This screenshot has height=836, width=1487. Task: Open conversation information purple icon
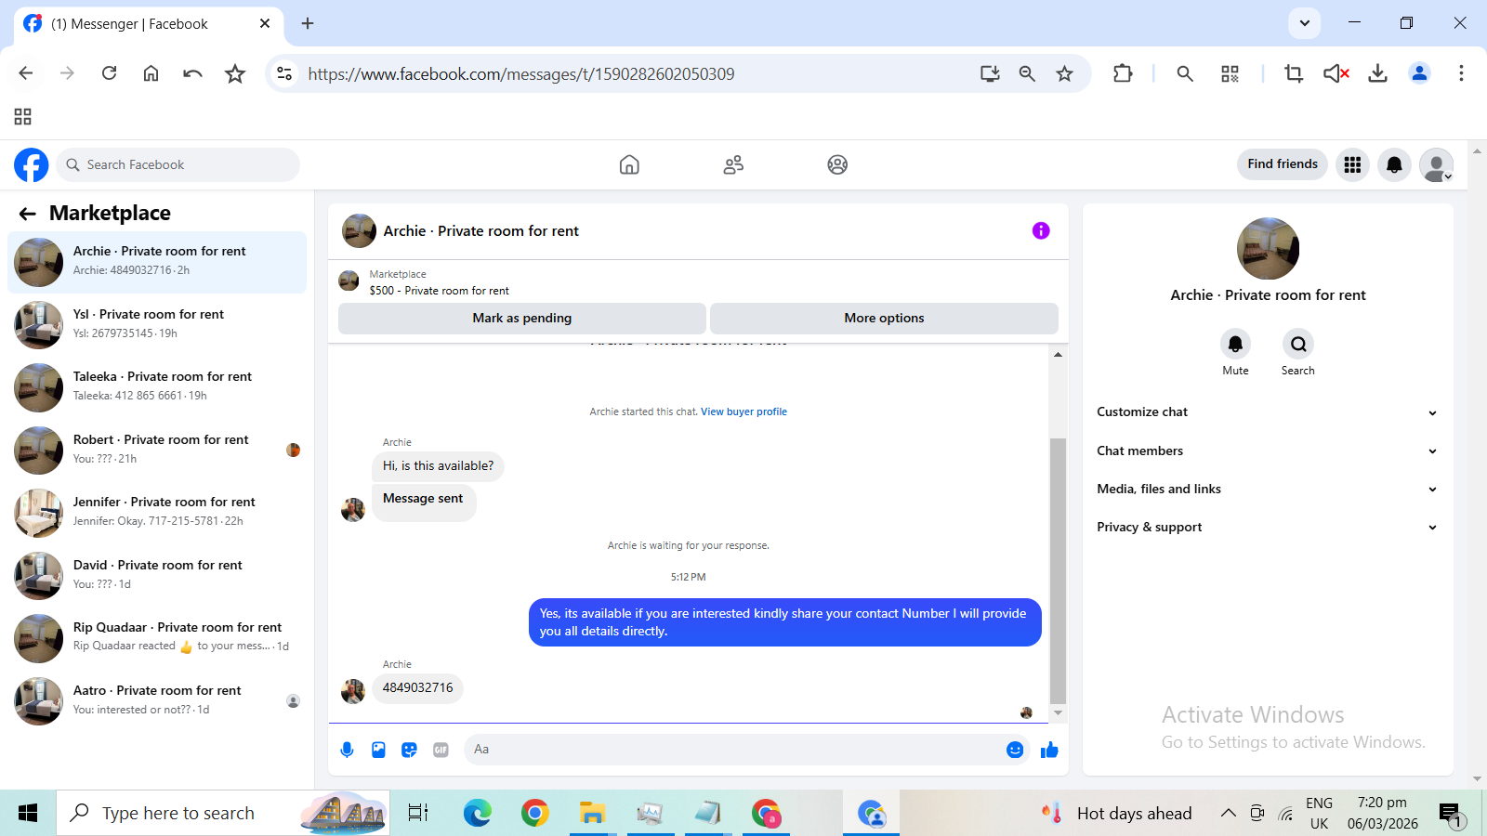[1041, 230]
